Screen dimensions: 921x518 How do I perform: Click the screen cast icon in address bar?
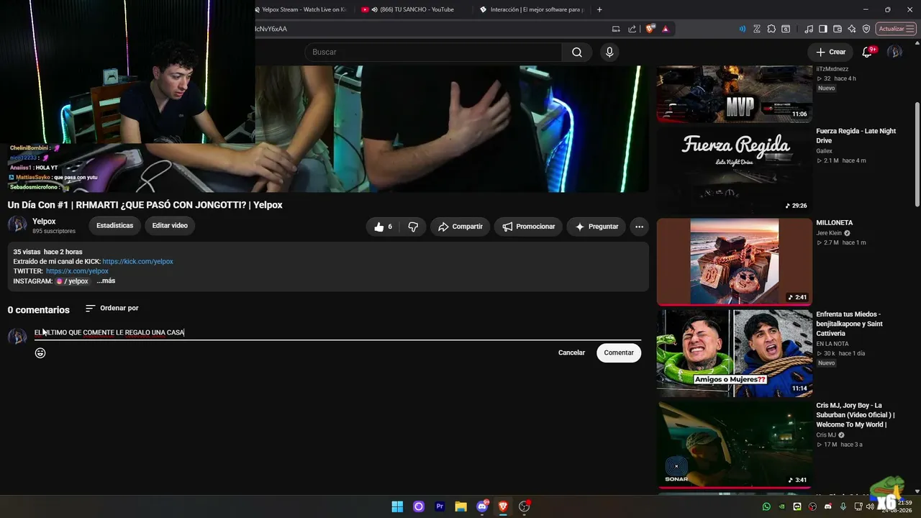tap(616, 29)
